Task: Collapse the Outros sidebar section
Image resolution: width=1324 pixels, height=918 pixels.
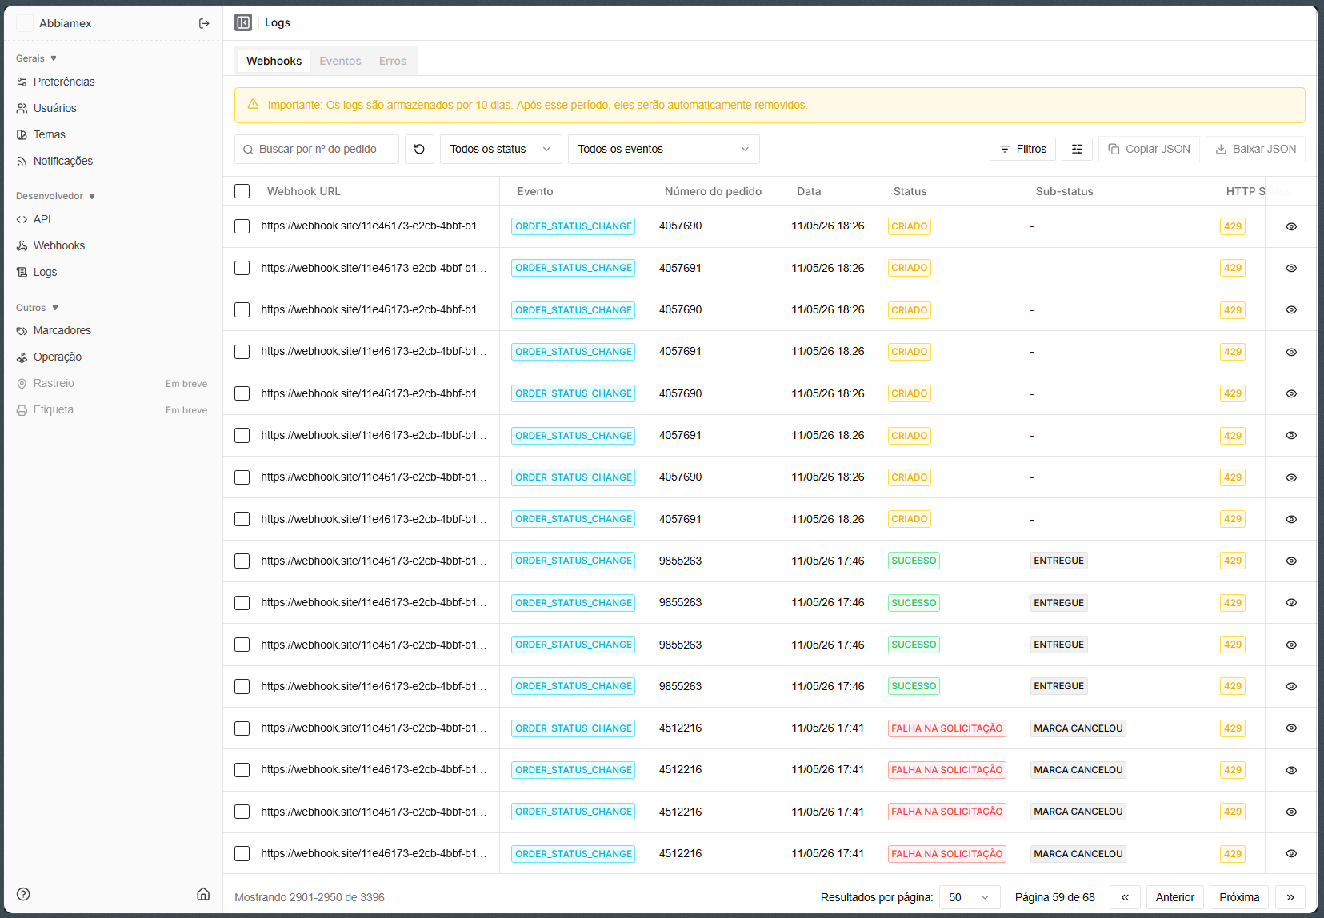Action: (37, 308)
